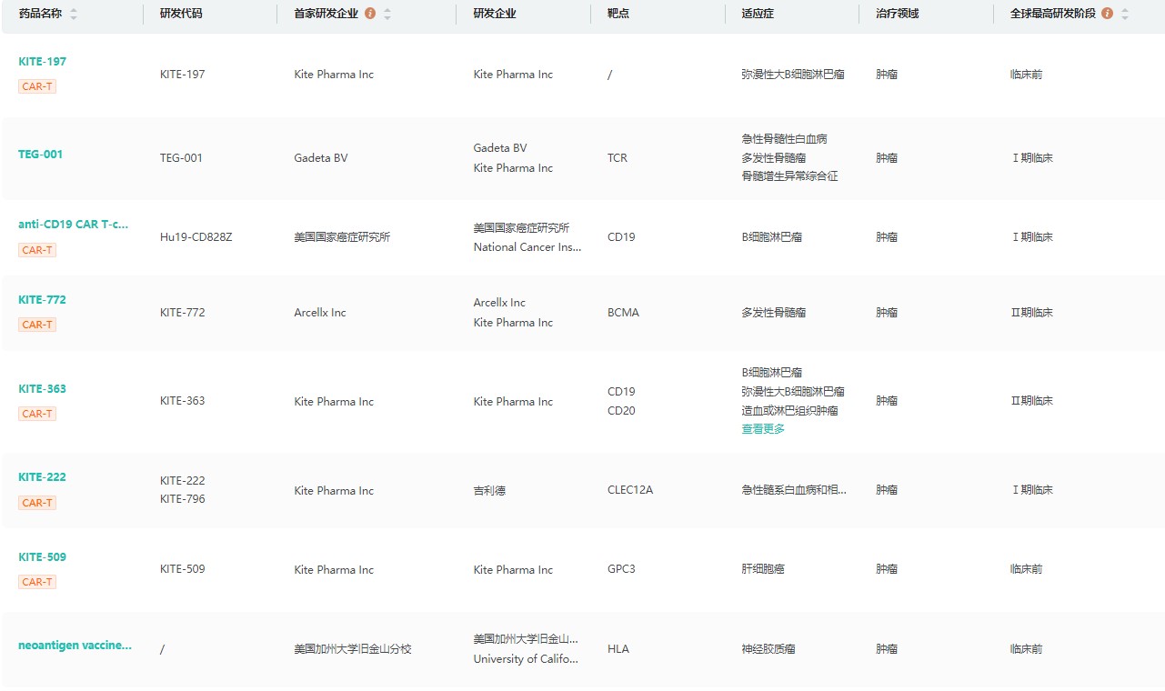The height and width of the screenshot is (691, 1165).
Task: Click 美国加州大学旧金山分校 in 首家研发企业 column
Action: 353,649
